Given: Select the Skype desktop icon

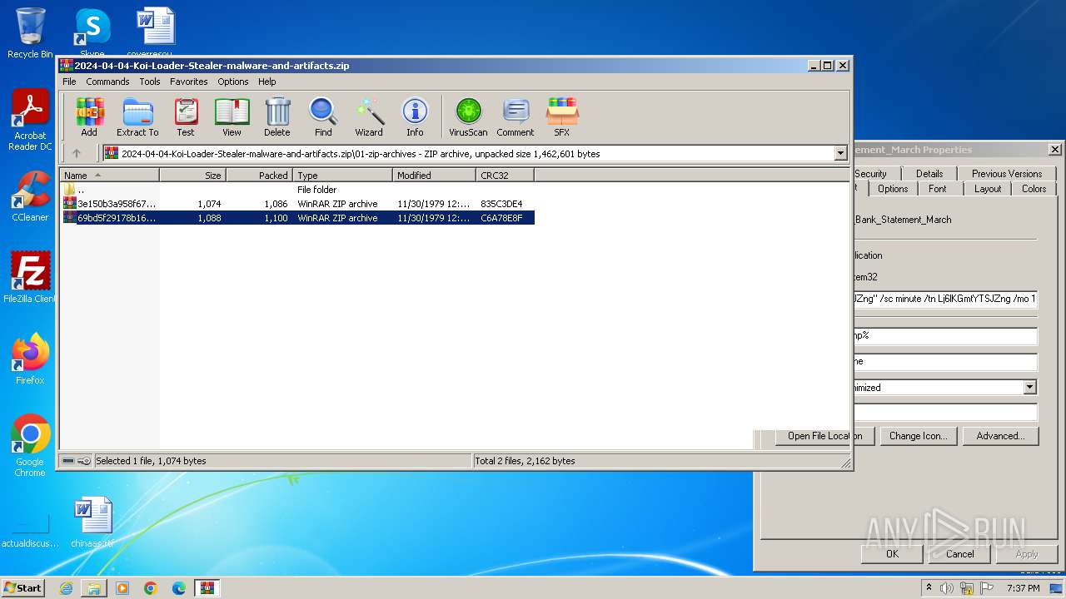Looking at the screenshot, I should click(92, 33).
